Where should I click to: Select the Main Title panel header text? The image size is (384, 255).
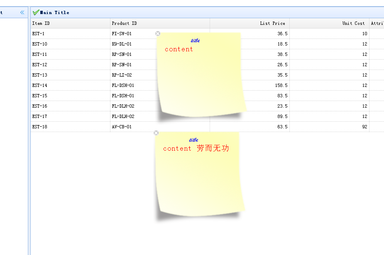(55, 12)
